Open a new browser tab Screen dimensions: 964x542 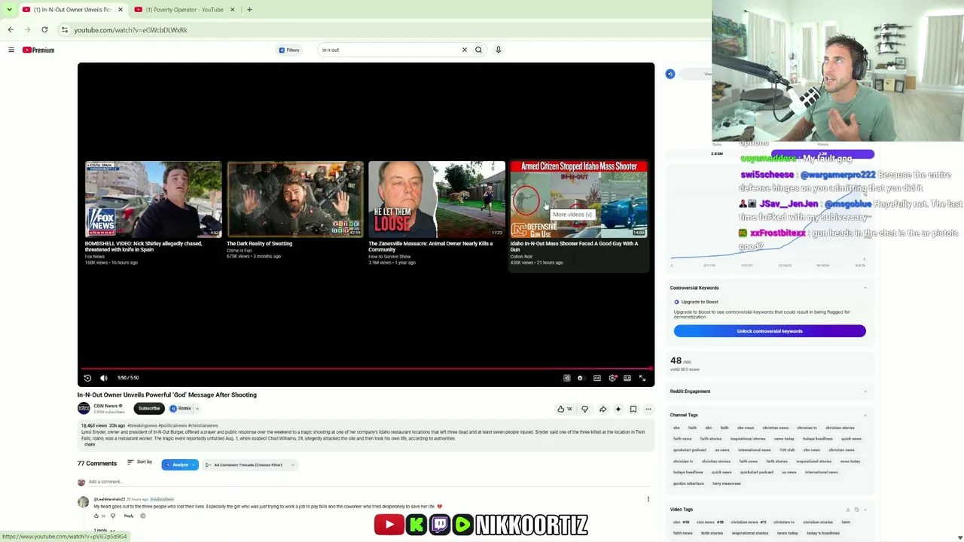[x=249, y=9]
